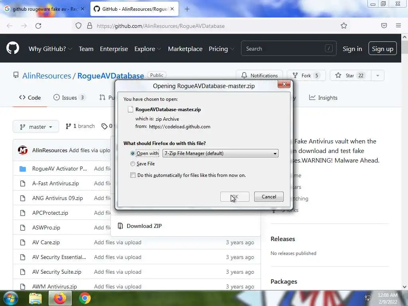Click the A-Fast Antivirus.zip file

point(55,183)
